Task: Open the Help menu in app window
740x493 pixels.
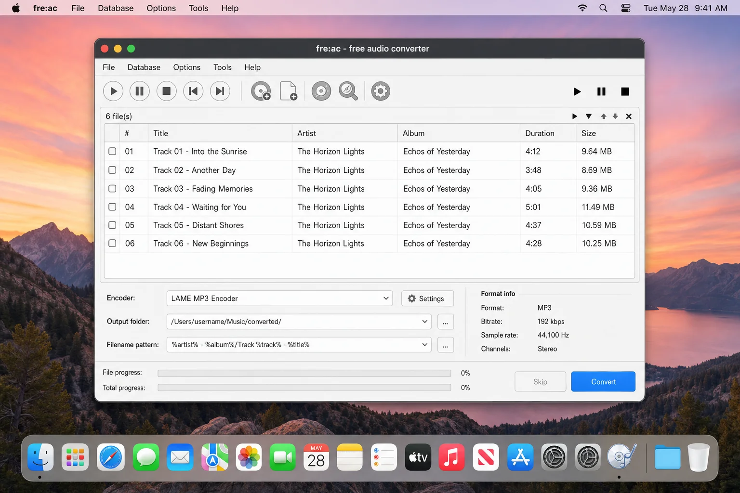Action: point(252,67)
